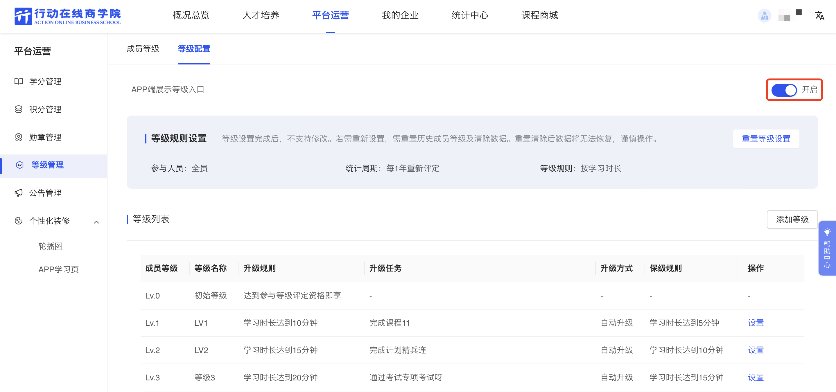
Task: Click the username text next to avatar
Action: 790,15
